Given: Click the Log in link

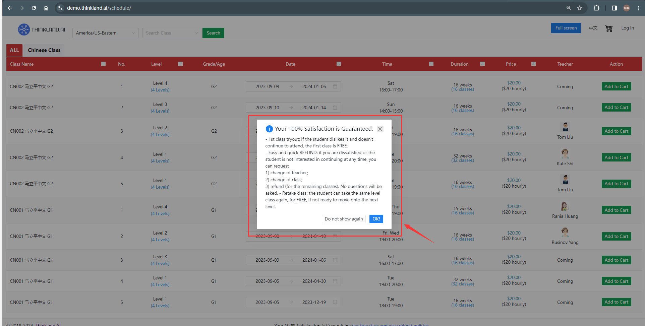Looking at the screenshot, I should pyautogui.click(x=627, y=28).
